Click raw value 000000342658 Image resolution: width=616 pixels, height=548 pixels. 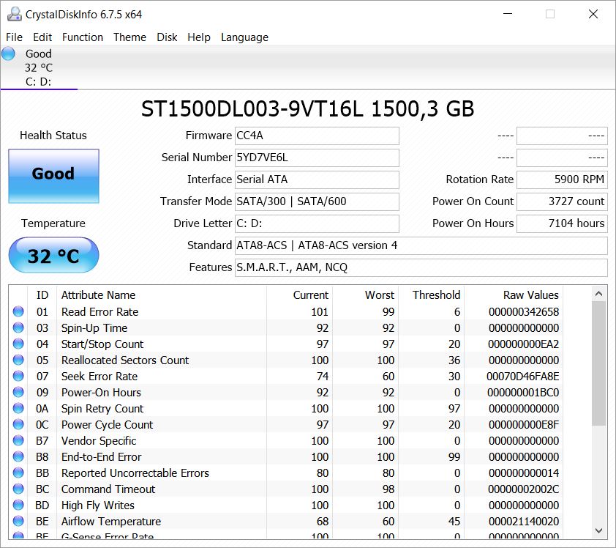[x=524, y=312]
